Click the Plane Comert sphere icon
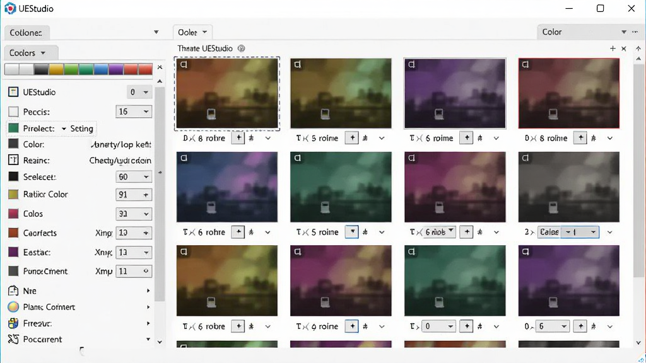The width and height of the screenshot is (646, 363). [x=13, y=307]
